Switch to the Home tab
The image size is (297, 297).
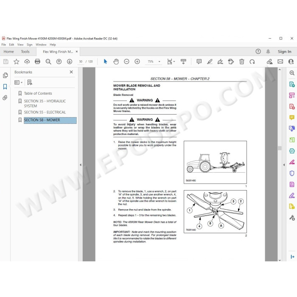8,51
